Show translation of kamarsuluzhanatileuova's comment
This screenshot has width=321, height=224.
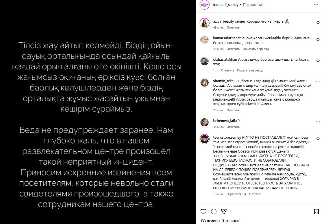coord(256,49)
